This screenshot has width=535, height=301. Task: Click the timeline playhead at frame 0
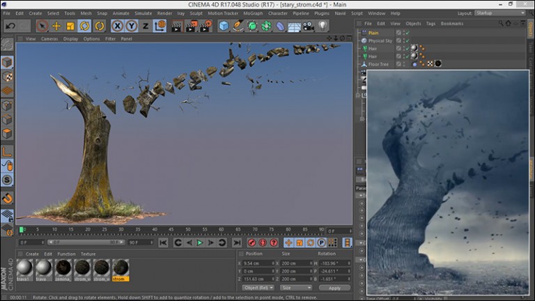click(22, 230)
